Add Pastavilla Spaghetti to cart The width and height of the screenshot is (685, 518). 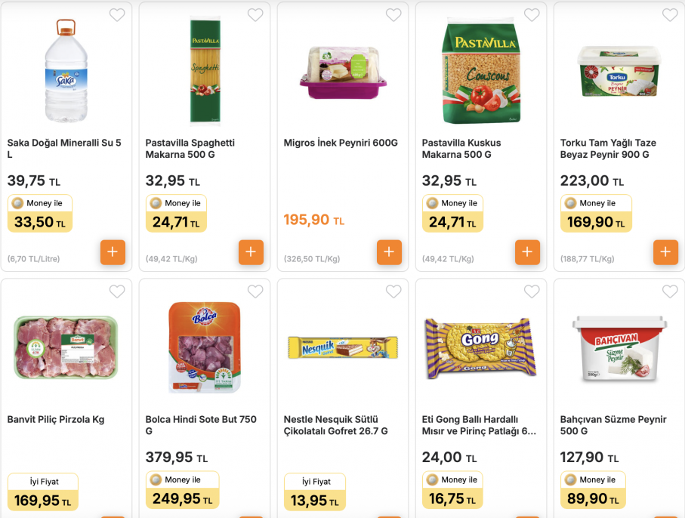251,252
